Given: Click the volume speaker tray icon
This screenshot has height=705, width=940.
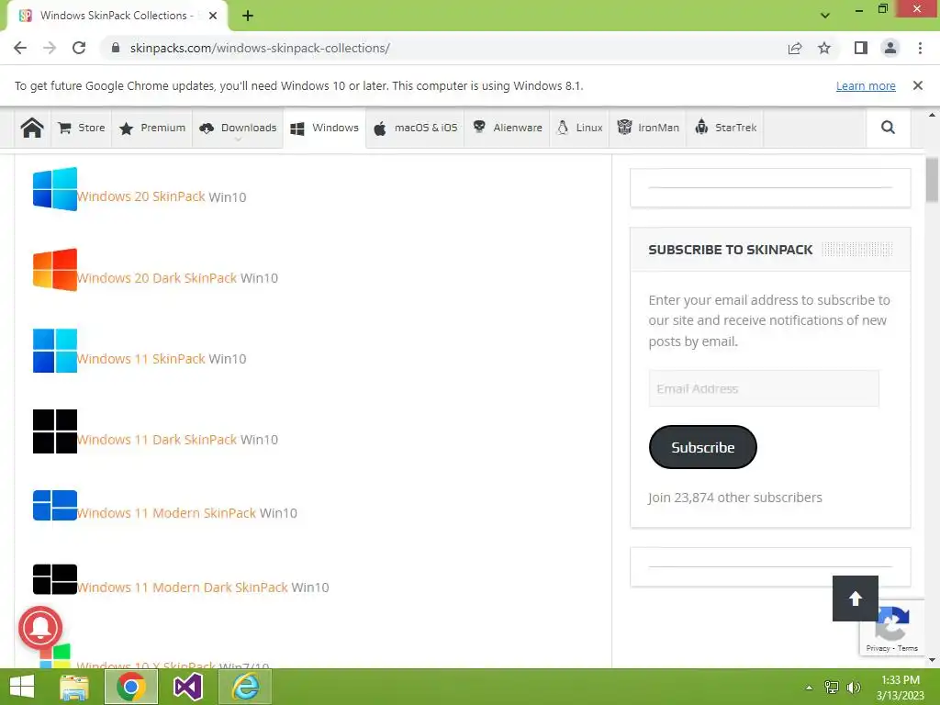Looking at the screenshot, I should click(854, 687).
